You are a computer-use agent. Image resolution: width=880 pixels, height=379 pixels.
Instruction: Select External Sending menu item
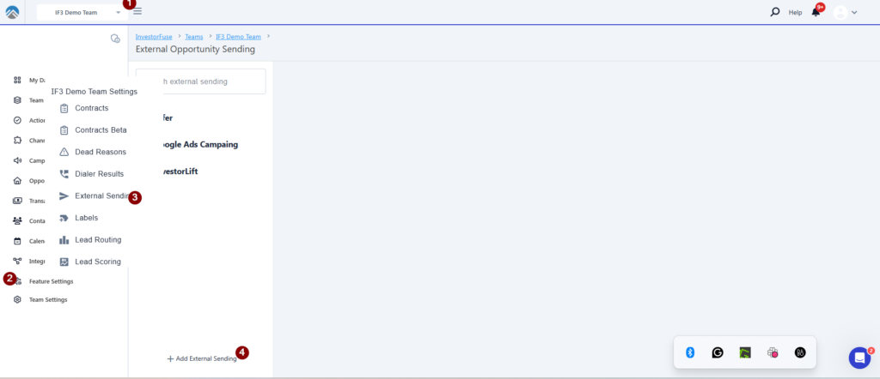[100, 196]
